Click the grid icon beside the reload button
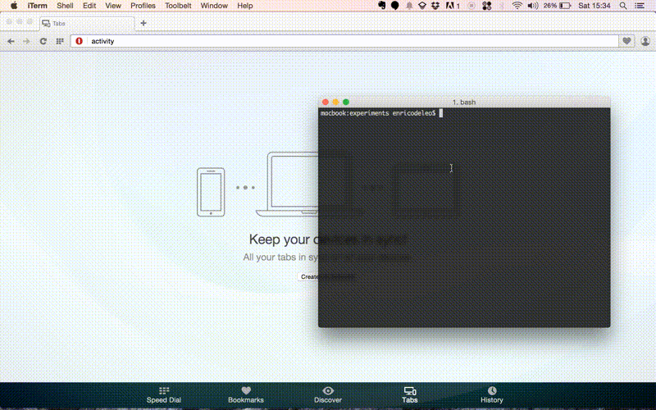656x410 pixels. (x=59, y=41)
